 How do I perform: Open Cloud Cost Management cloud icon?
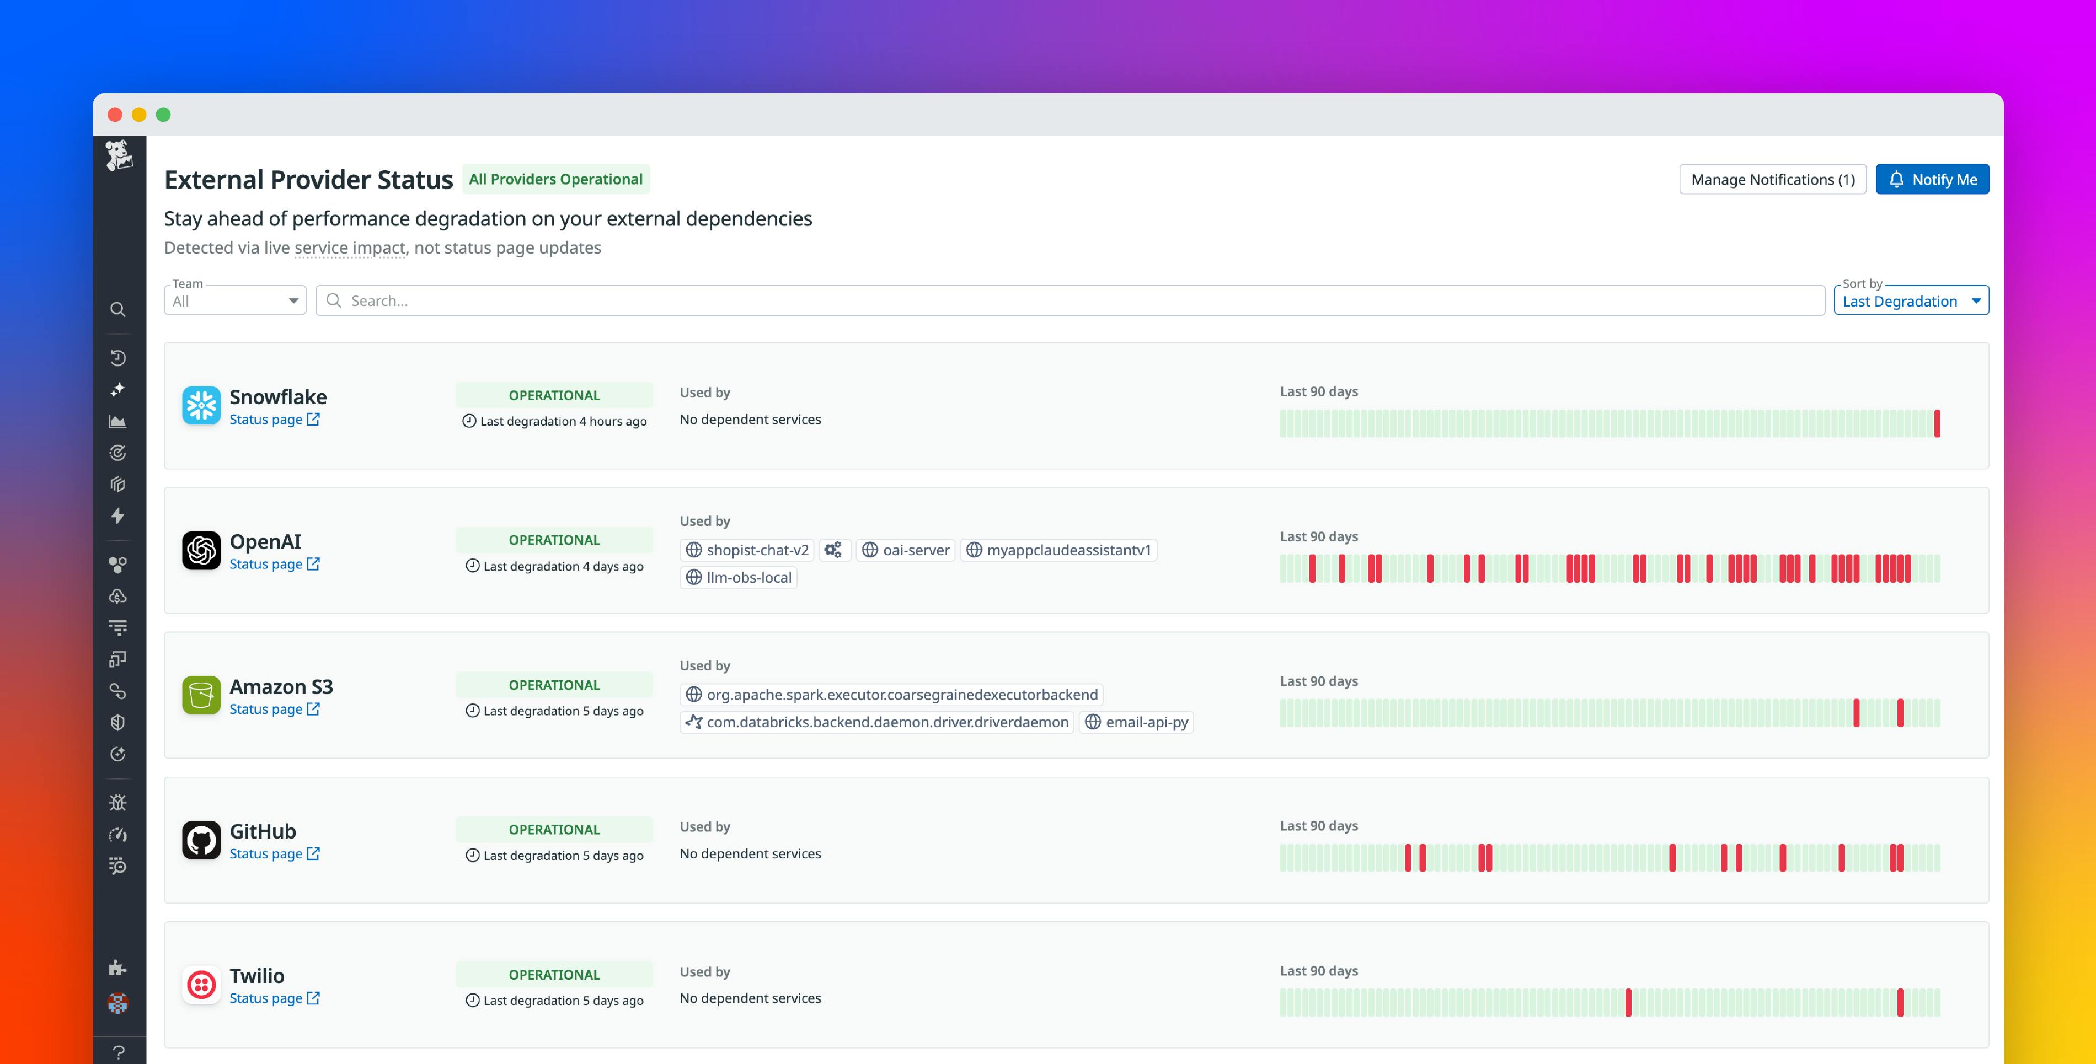(x=118, y=597)
